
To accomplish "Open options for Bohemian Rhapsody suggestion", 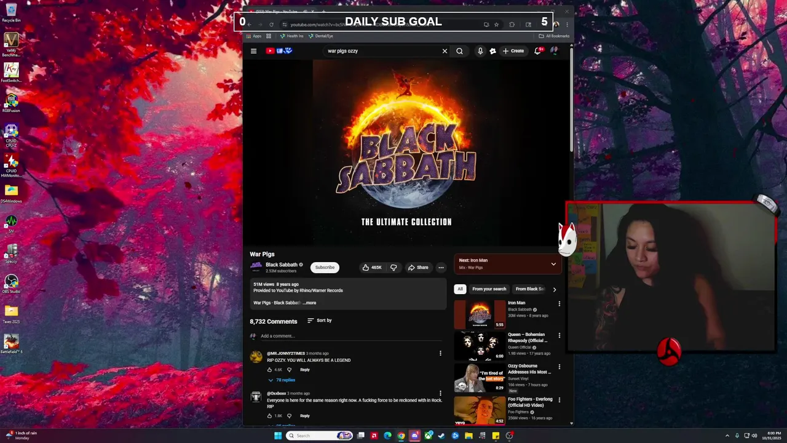I will tap(559, 335).
